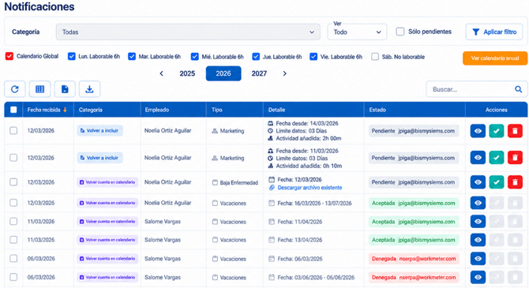This screenshot has width=529, height=288.
Task: Switch to year 2027
Action: [259, 73]
